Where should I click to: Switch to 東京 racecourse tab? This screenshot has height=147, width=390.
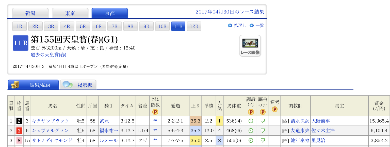coord(70,13)
